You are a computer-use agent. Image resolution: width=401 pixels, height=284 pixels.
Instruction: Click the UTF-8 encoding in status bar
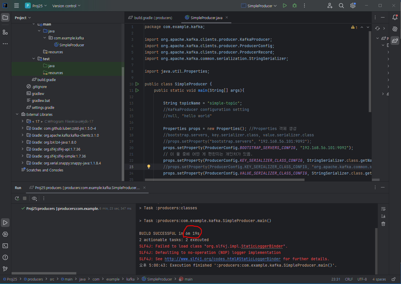click(362, 279)
